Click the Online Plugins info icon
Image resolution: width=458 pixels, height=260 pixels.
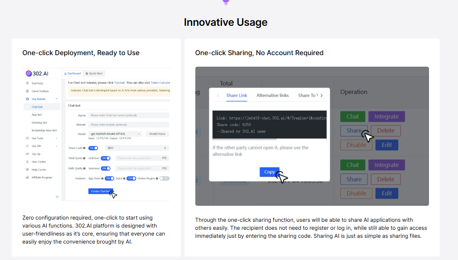coord(157,179)
